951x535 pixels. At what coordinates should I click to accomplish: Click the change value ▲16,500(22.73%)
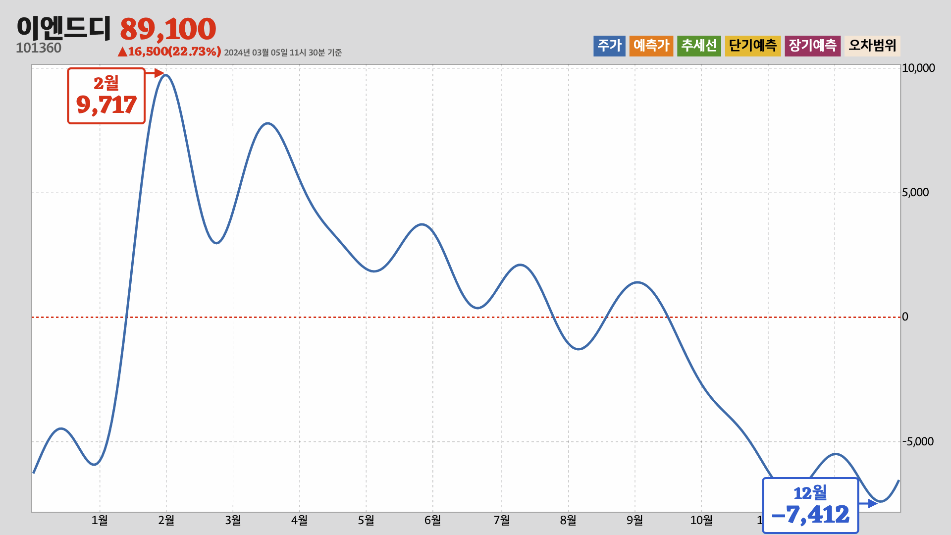tap(169, 52)
